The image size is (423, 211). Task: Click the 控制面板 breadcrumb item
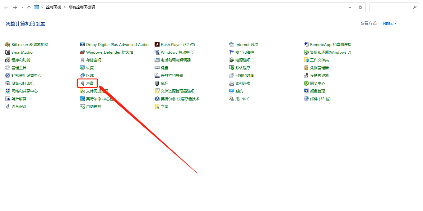pos(53,7)
